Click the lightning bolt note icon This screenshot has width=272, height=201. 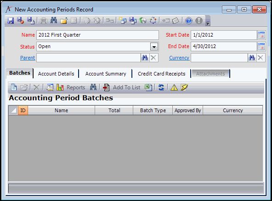click(x=184, y=87)
